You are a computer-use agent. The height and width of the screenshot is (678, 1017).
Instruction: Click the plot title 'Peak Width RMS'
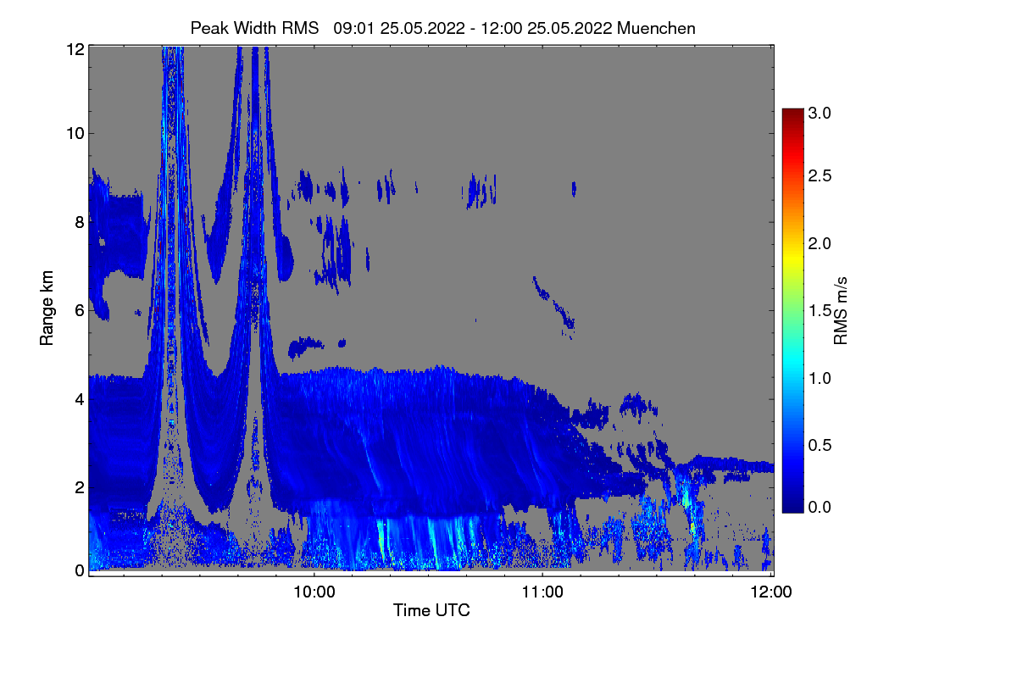point(254,28)
